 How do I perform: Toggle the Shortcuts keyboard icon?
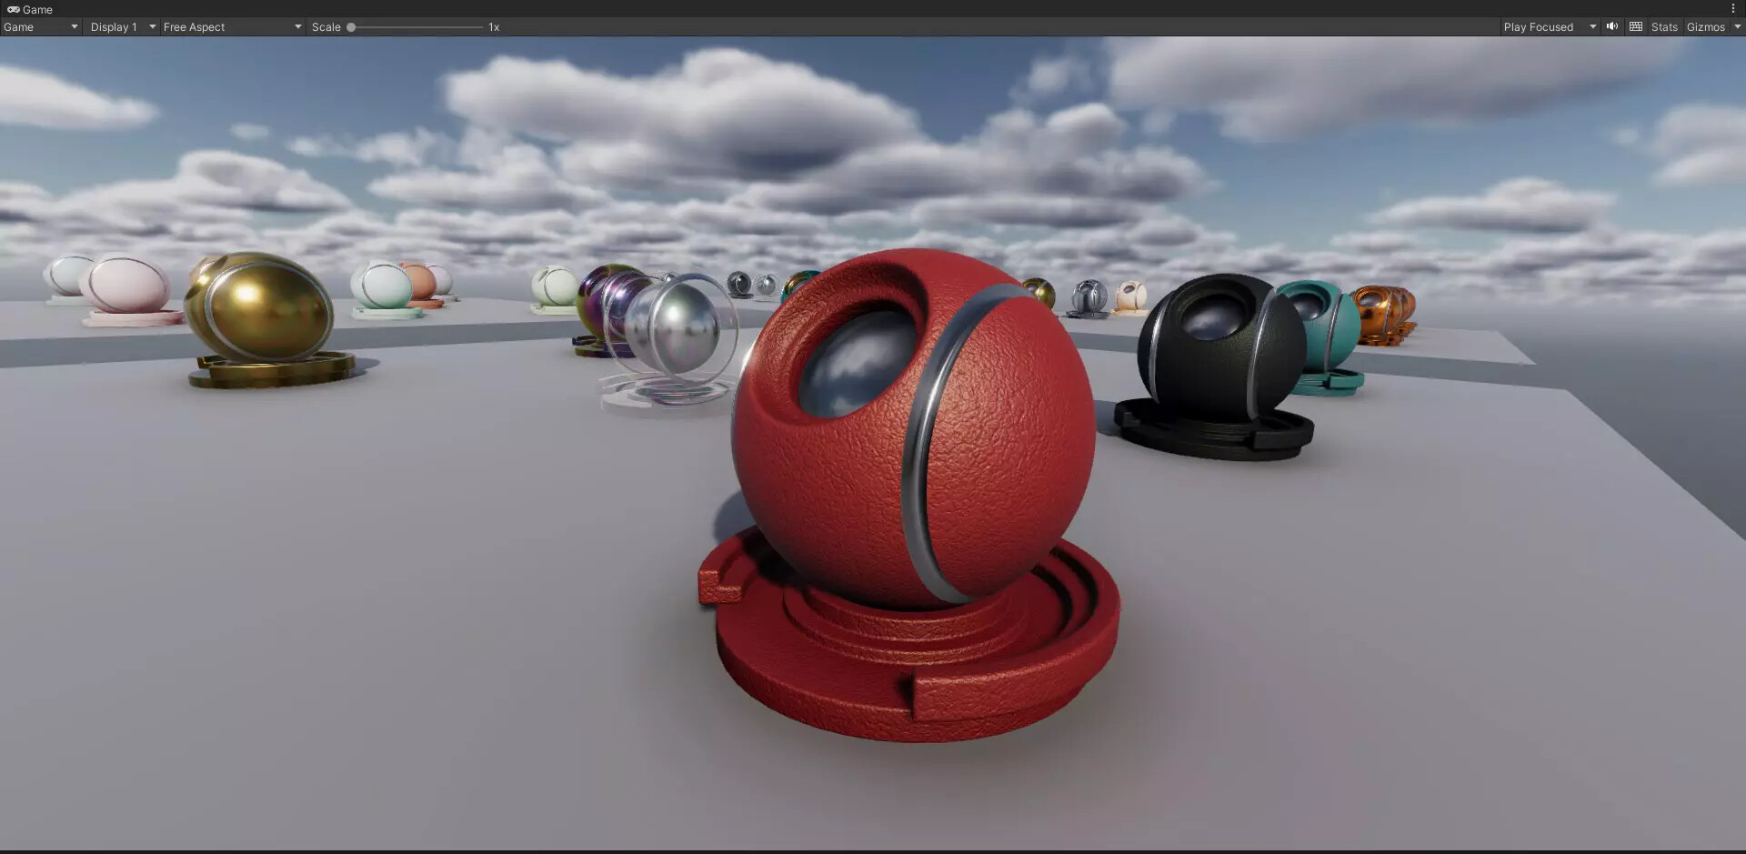[x=1636, y=27]
